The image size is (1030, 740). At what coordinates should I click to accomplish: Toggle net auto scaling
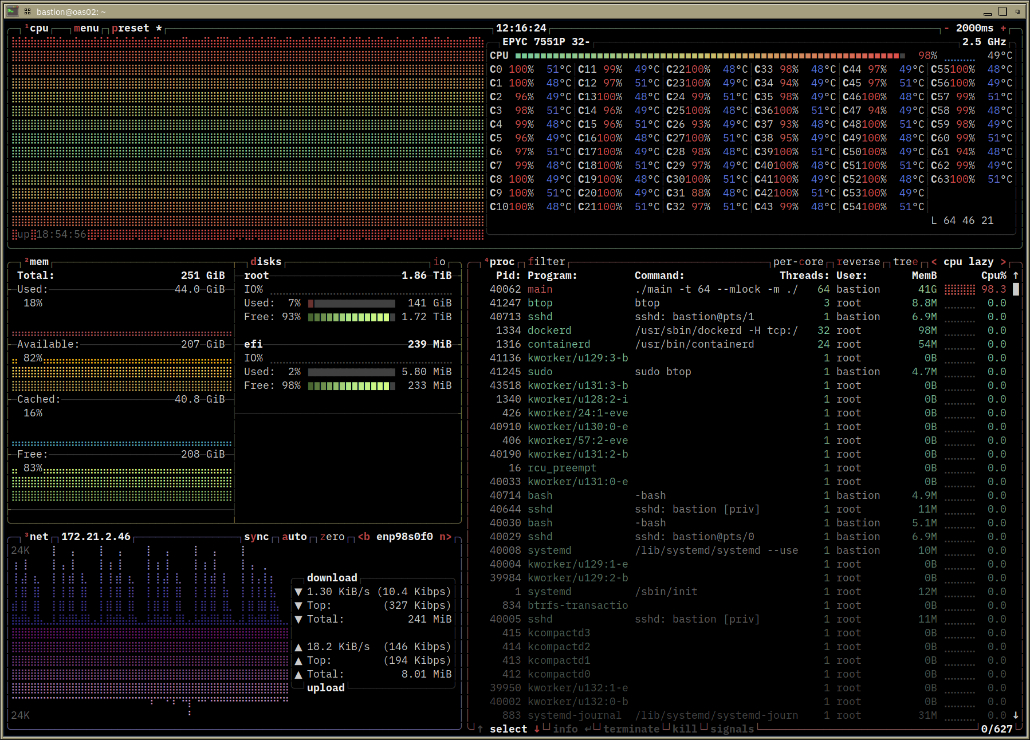(x=294, y=537)
